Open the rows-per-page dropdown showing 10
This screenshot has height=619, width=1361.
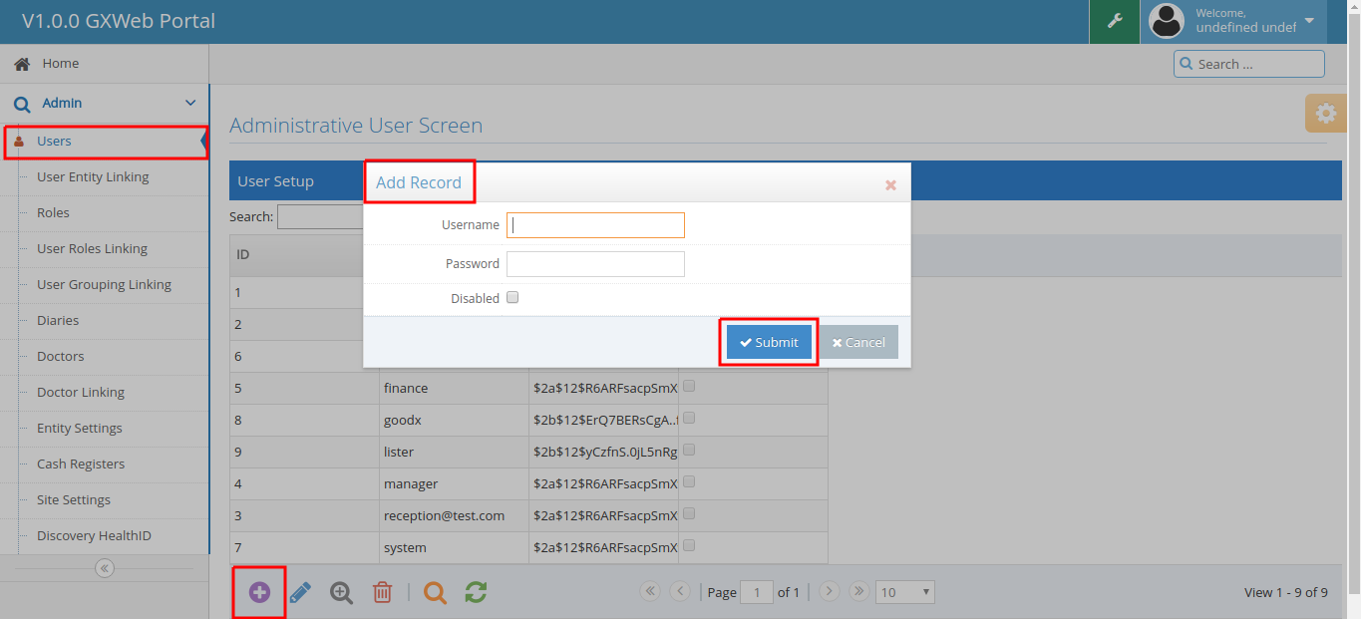point(904,592)
